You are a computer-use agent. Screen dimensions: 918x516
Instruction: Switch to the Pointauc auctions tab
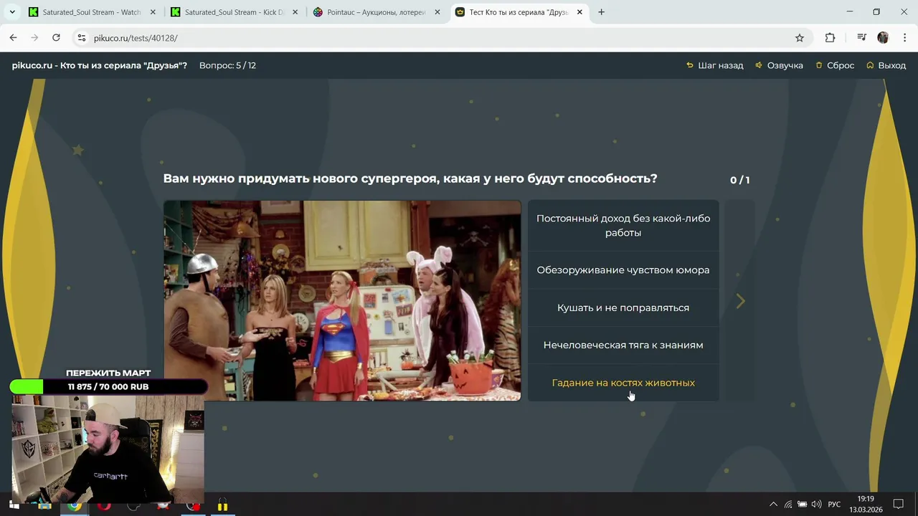(377, 12)
